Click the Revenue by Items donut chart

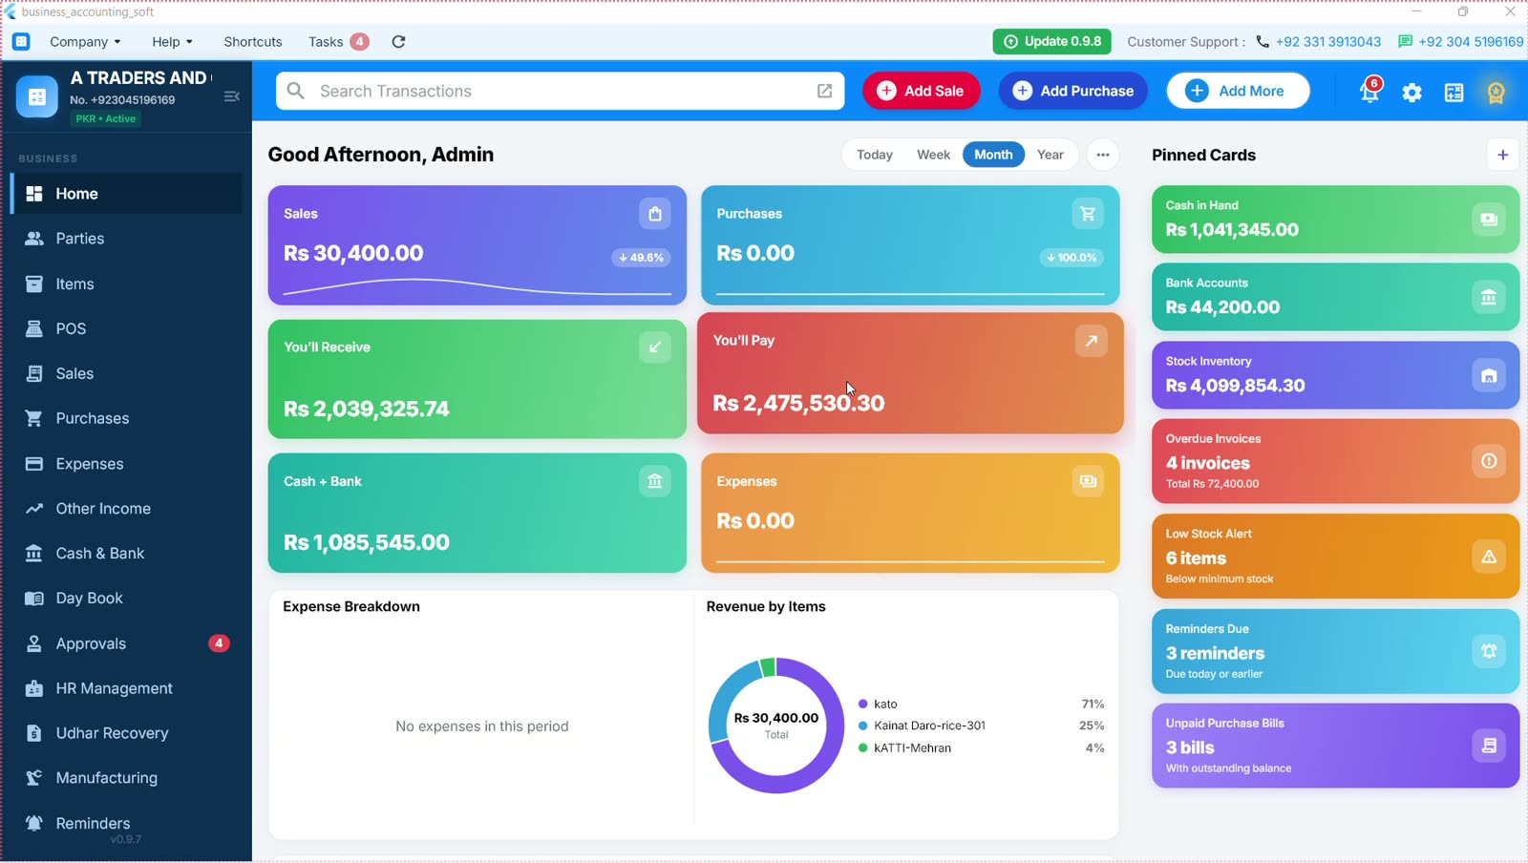click(776, 726)
